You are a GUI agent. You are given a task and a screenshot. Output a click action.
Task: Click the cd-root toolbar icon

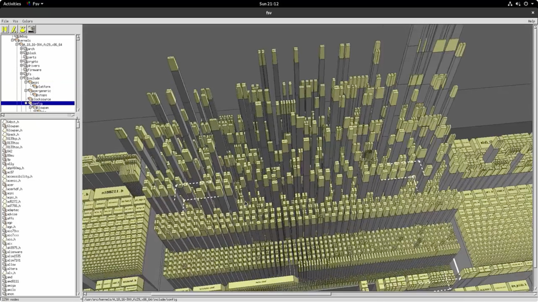pos(14,29)
